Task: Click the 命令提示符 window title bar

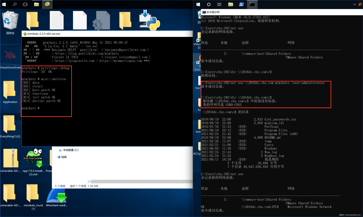Action: (282, 12)
